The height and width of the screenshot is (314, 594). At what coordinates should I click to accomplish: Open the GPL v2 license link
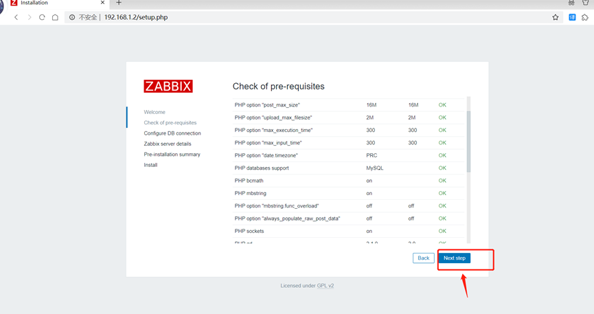pos(325,286)
